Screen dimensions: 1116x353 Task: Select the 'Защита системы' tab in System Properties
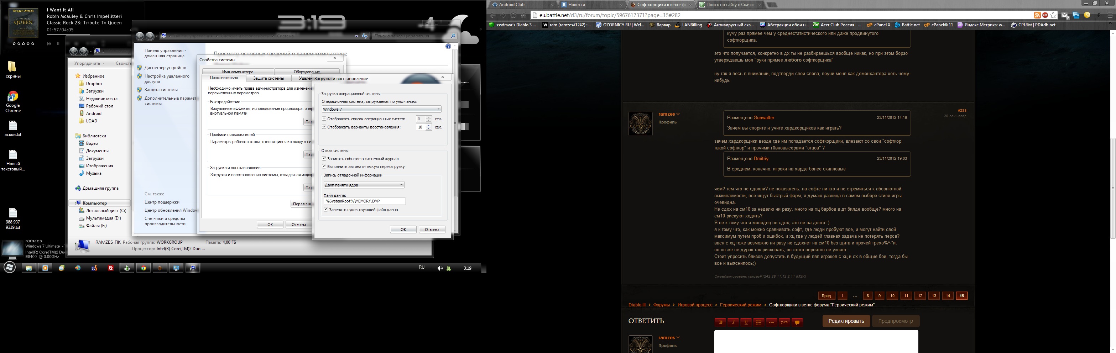(x=268, y=78)
